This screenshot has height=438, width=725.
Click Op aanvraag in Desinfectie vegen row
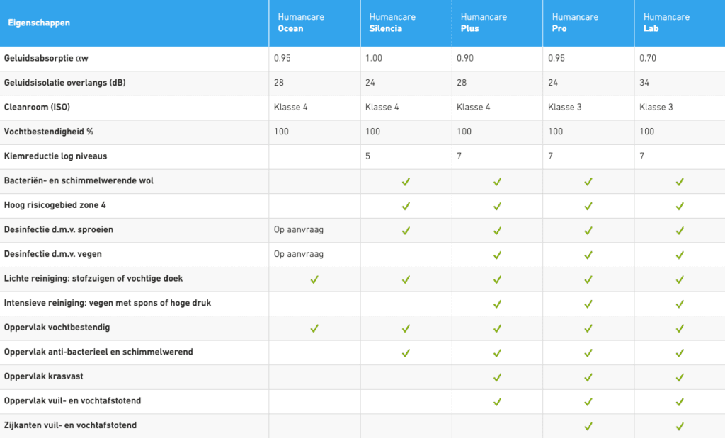tap(299, 254)
